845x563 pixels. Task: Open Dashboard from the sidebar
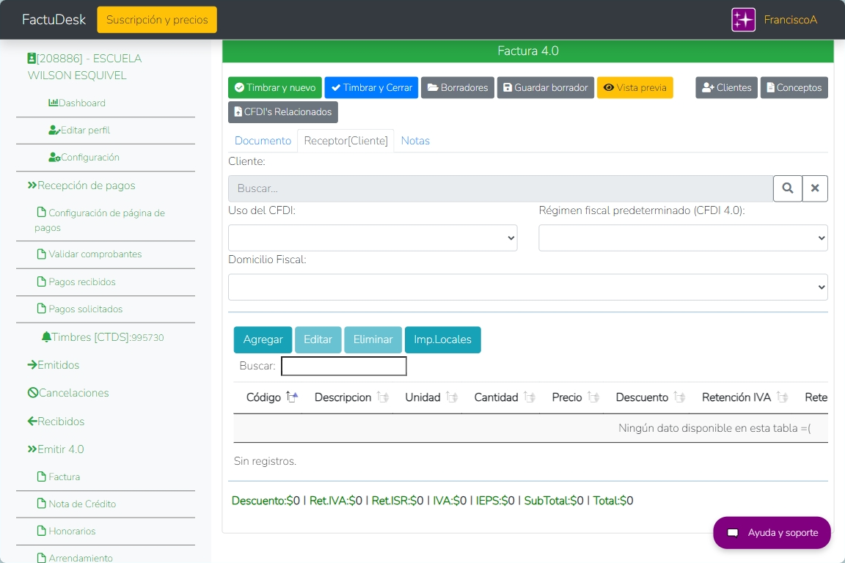point(77,103)
